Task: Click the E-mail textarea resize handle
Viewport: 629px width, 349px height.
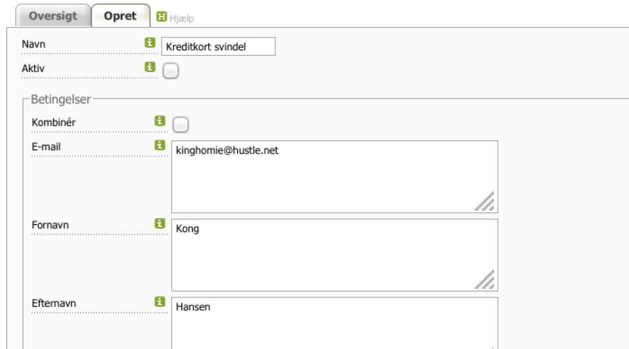Action: [485, 201]
